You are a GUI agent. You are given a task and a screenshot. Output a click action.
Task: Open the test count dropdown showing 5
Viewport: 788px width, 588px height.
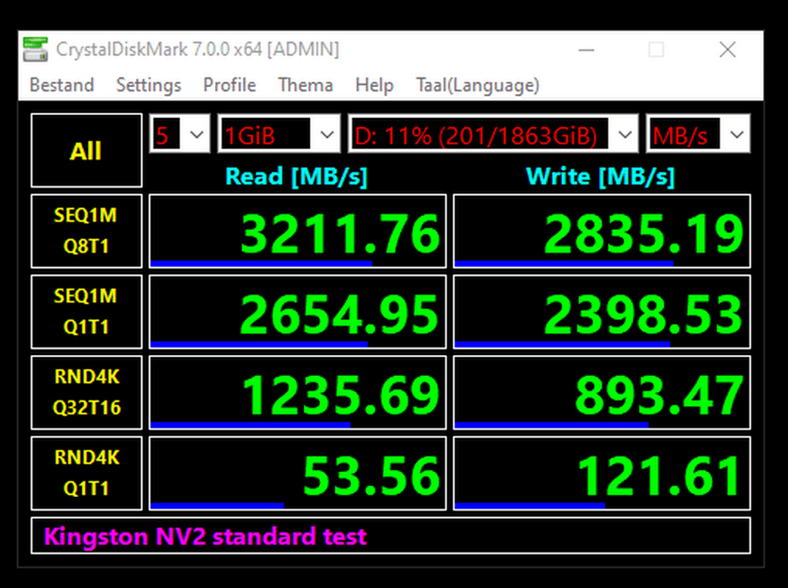[180, 133]
